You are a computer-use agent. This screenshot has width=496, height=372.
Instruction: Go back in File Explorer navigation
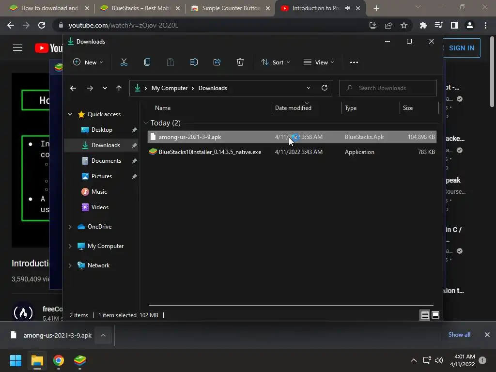coord(73,88)
